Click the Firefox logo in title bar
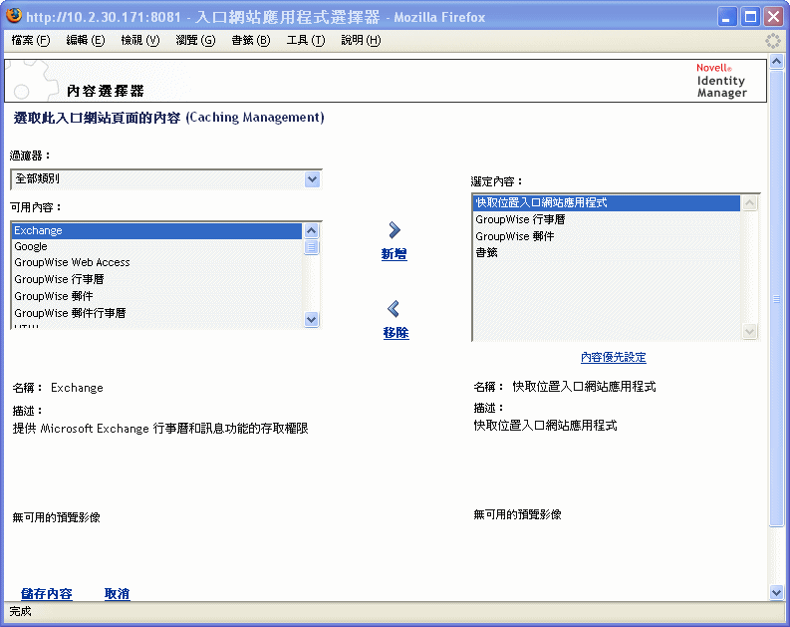Image resolution: width=790 pixels, height=627 pixels. pyautogui.click(x=14, y=15)
